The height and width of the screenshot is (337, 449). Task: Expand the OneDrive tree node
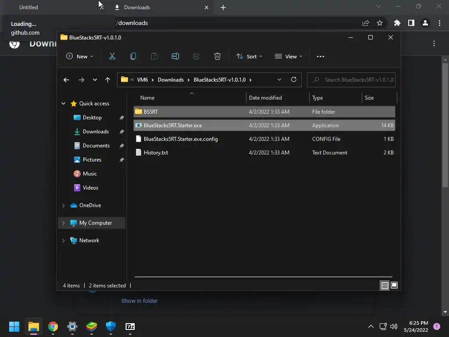[63, 205]
